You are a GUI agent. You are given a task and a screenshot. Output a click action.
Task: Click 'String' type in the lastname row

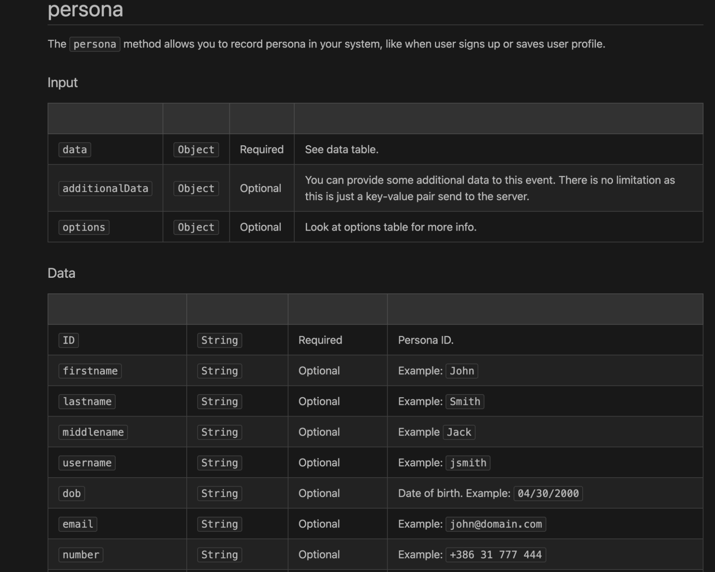220,402
